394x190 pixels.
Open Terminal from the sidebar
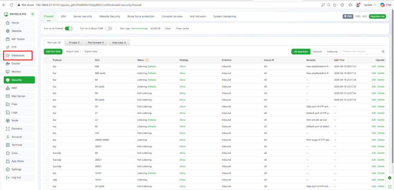coord(8,145)
